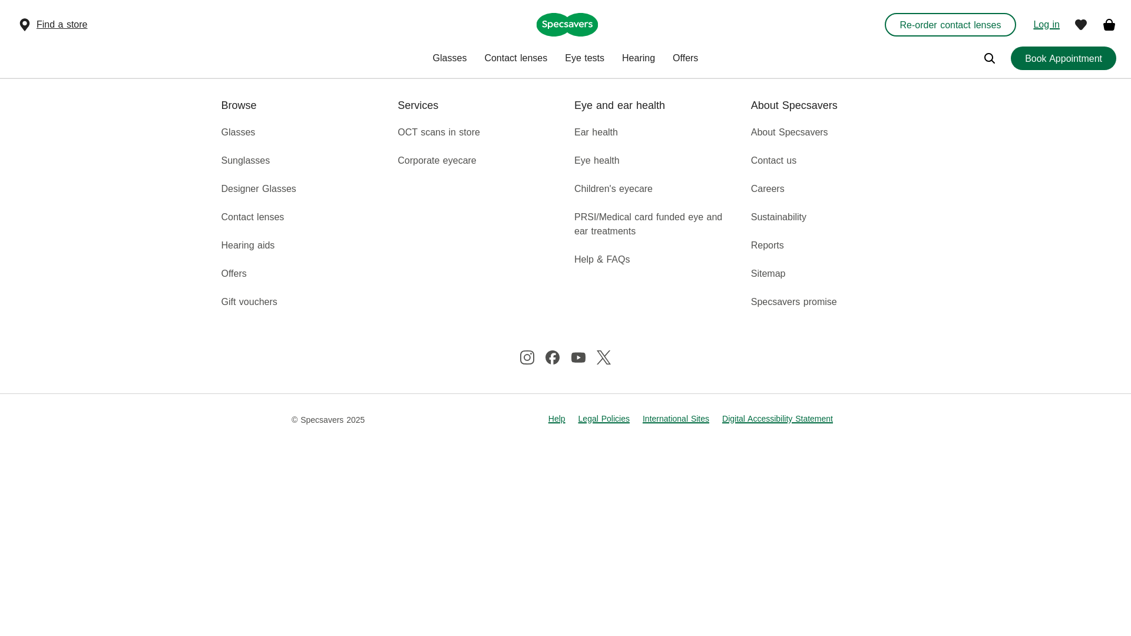Screen dimensions: 1131x636
Task: Open Specsavers YouTube icon
Action: click(x=578, y=357)
